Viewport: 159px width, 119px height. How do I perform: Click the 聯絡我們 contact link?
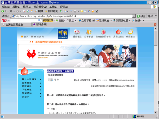coord(37,37)
